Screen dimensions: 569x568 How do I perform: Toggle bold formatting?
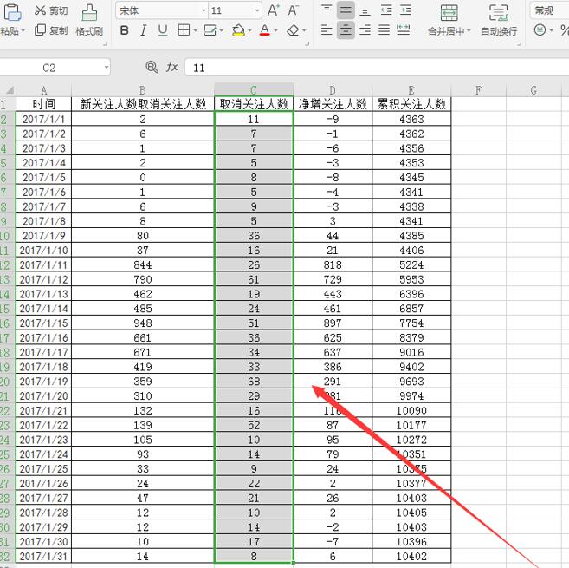pos(125,30)
